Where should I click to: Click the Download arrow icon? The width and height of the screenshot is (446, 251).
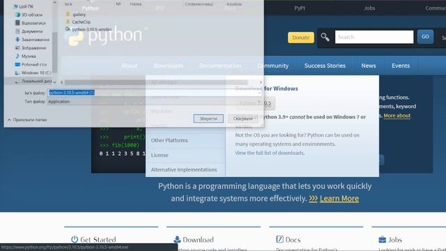coord(177,239)
